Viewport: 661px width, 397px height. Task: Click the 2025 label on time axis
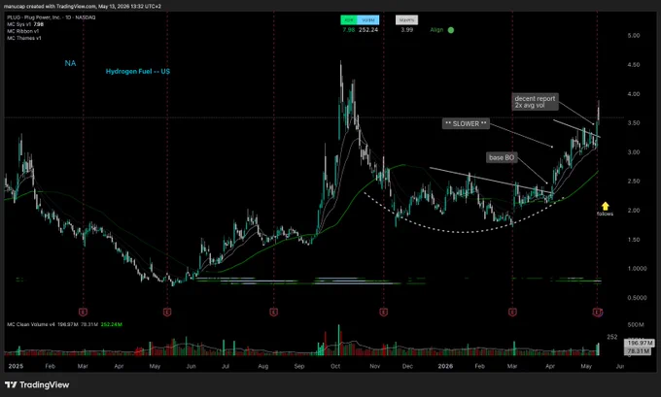(16, 366)
